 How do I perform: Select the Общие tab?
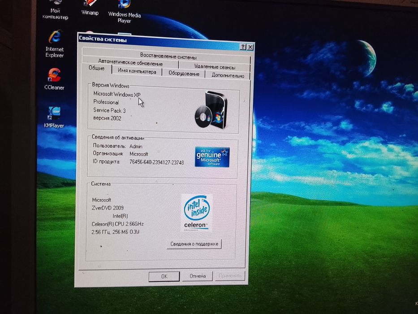96,68
